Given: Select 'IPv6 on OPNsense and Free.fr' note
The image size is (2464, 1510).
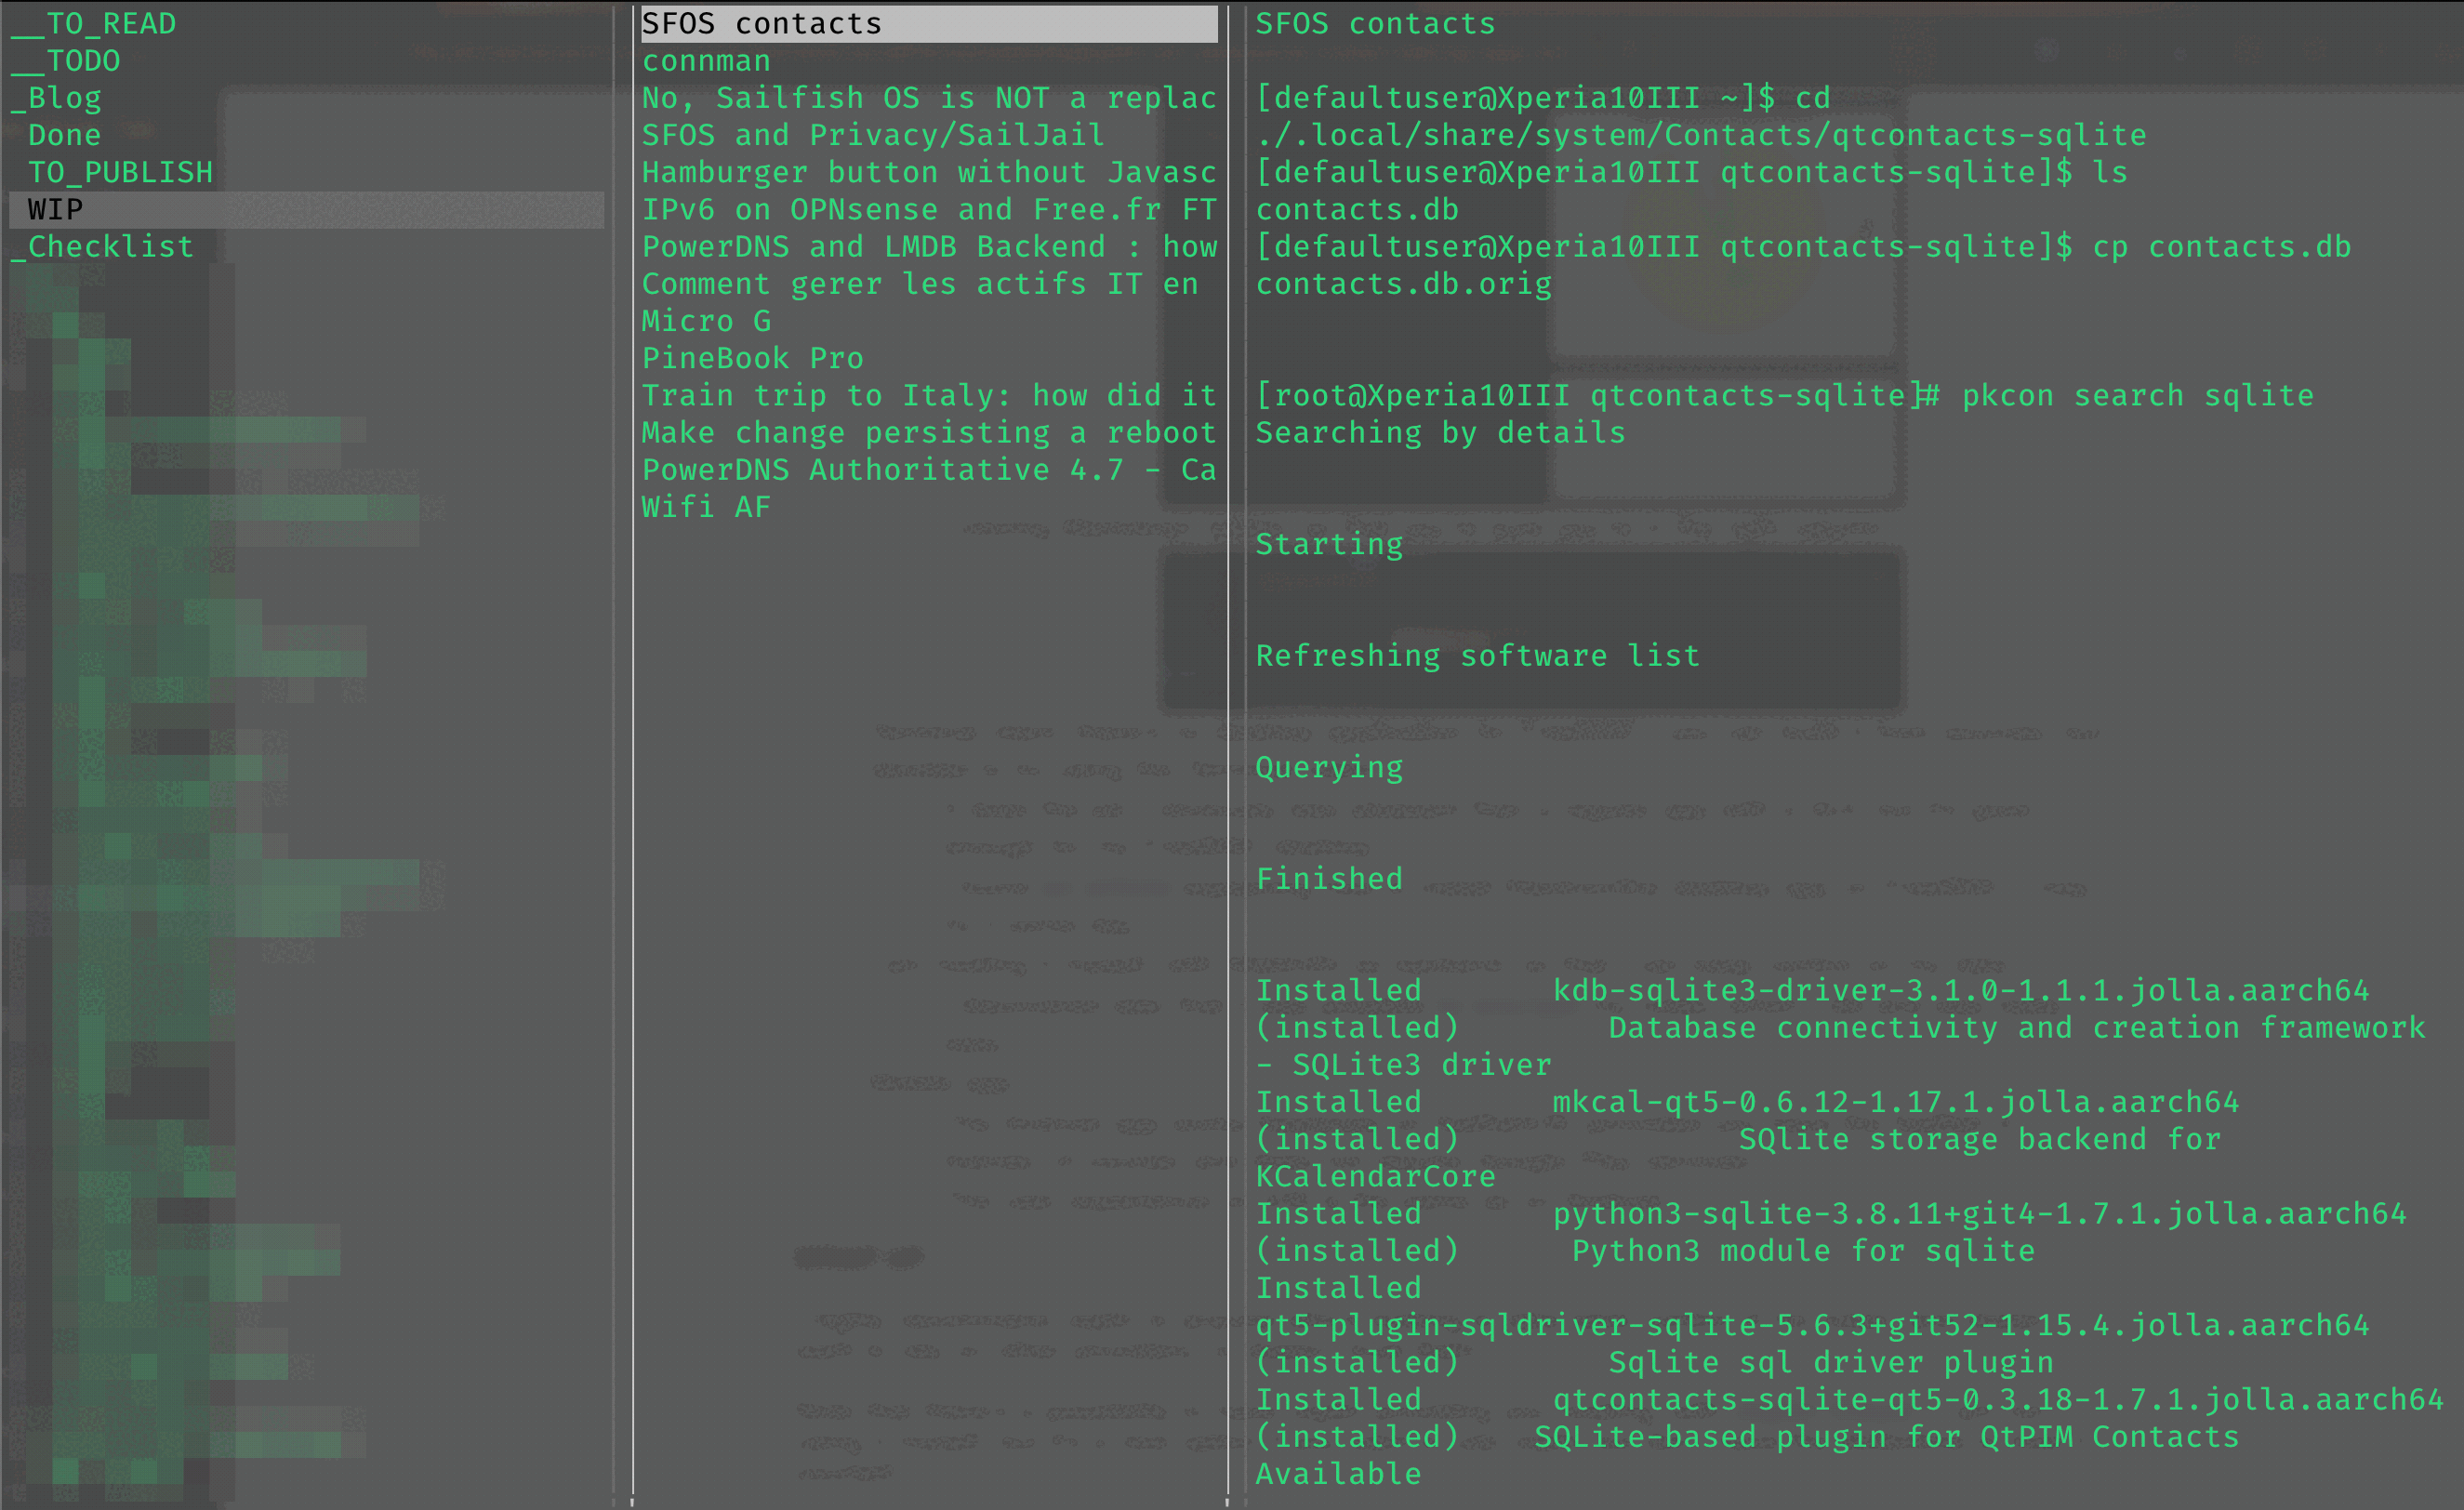Looking at the screenshot, I should coord(928,210).
